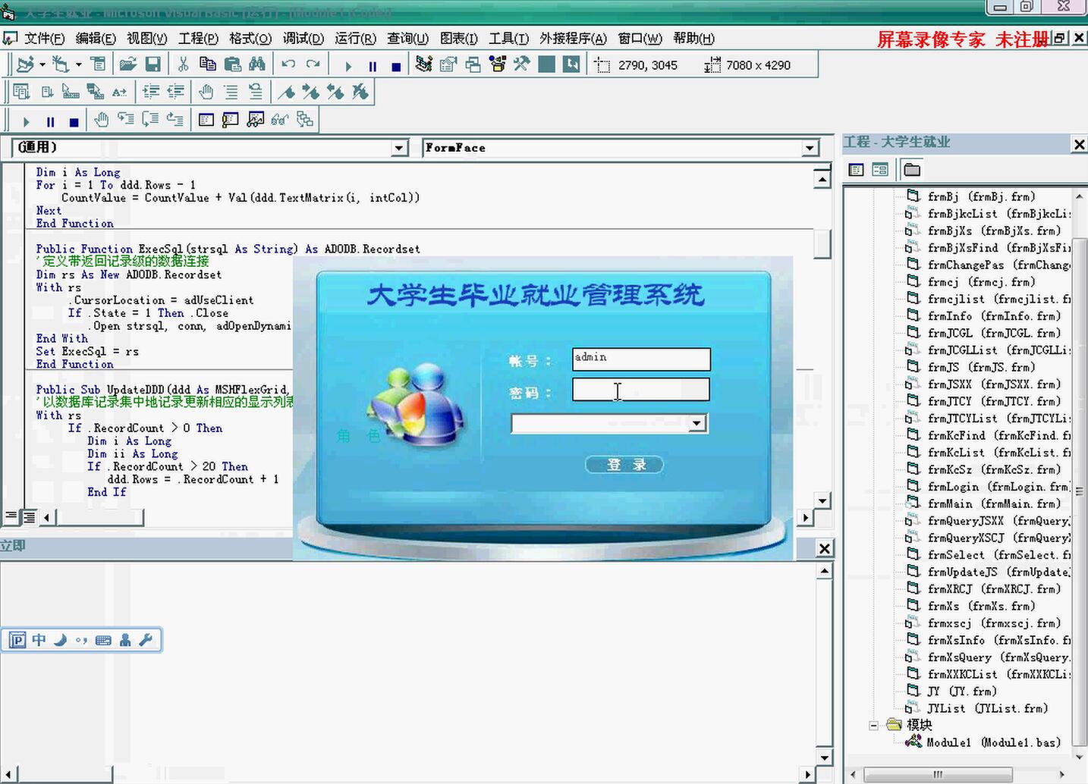The height and width of the screenshot is (784, 1088).
Task: Open the 调试(D) menu
Action: click(303, 38)
